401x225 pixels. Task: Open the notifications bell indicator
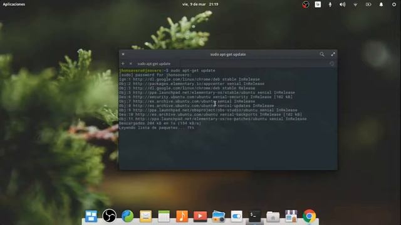click(x=381, y=4)
